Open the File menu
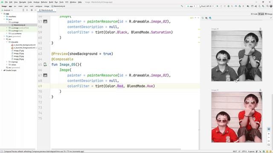This screenshot has height=153, width=273. [x=6, y=2]
